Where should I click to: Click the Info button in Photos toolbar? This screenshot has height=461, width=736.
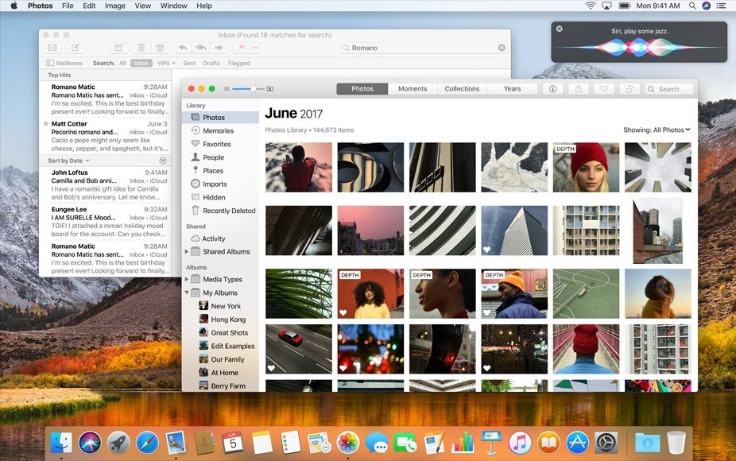(552, 89)
